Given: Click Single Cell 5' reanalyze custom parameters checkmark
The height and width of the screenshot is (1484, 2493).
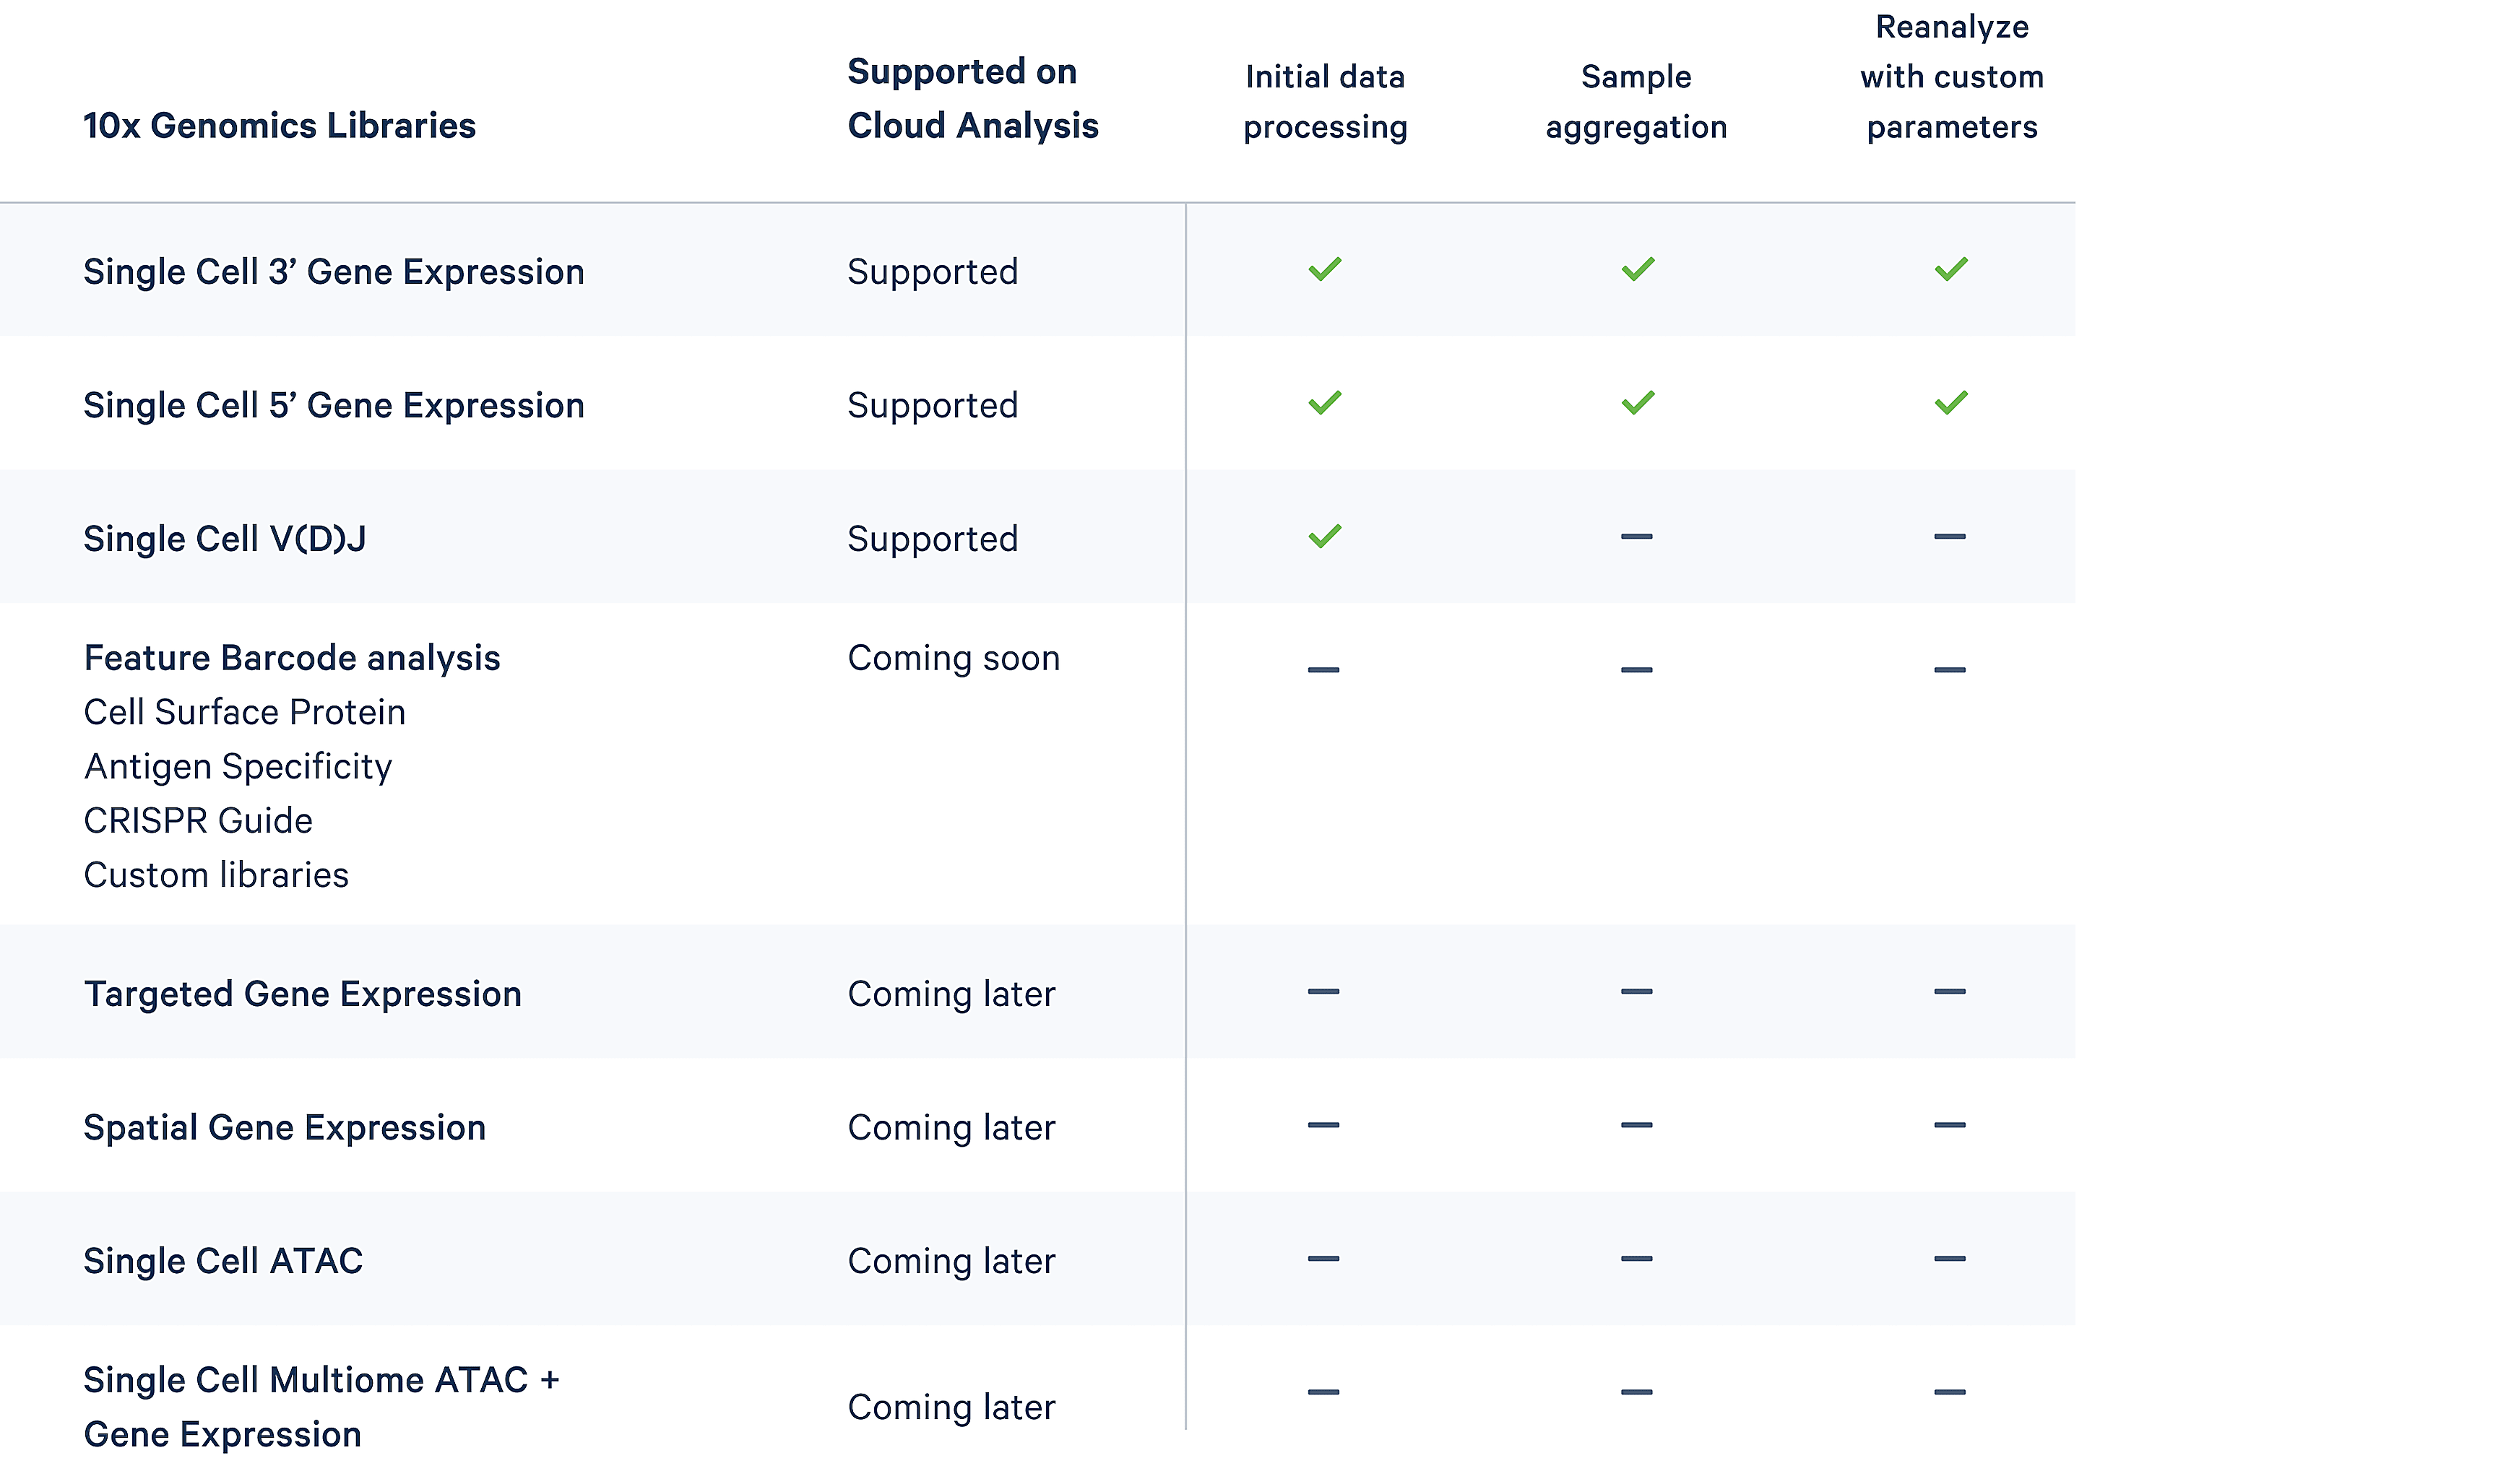Looking at the screenshot, I should tap(1950, 403).
